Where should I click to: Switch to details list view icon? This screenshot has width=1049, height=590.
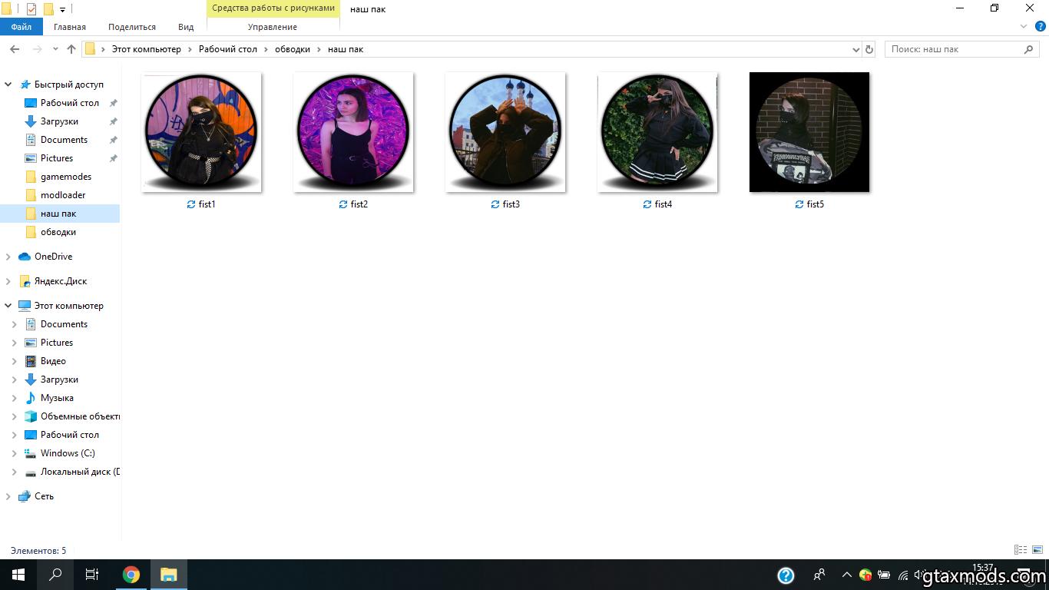[1021, 550]
